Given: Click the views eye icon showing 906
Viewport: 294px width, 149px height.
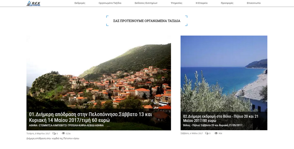Looking at the screenshot, I should (x=216, y=133).
